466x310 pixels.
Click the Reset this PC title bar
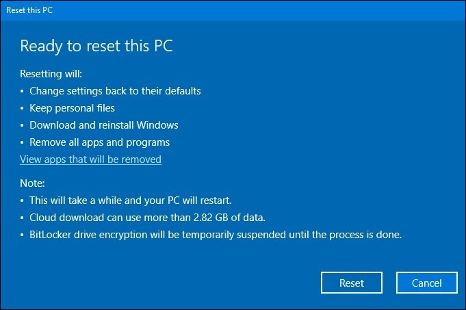coord(233,10)
